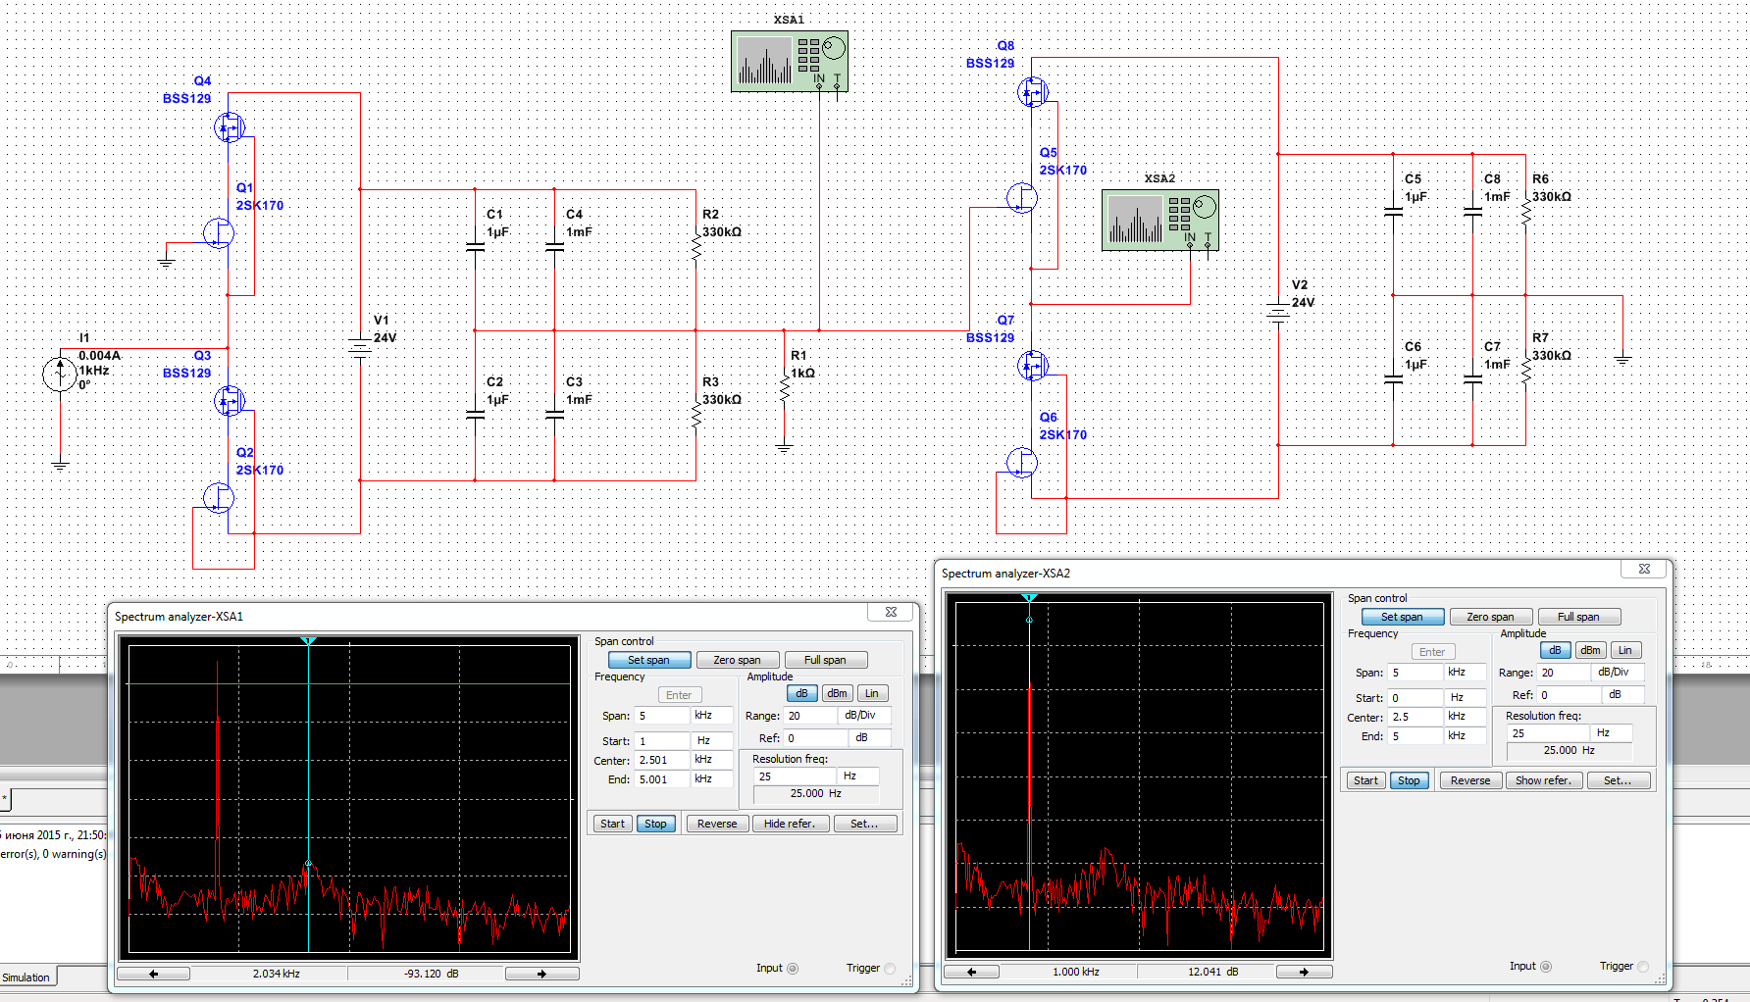Move XSA2 cursor left with arrow button
The width and height of the screenshot is (1750, 1002).
pyautogui.click(x=971, y=972)
